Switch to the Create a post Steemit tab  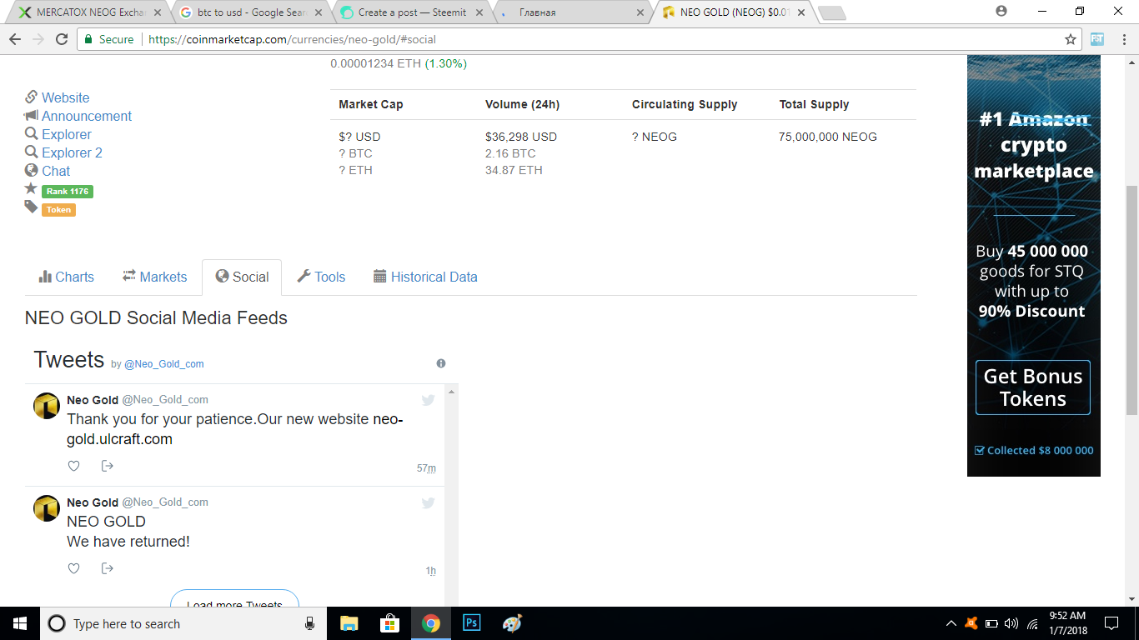tap(412, 12)
